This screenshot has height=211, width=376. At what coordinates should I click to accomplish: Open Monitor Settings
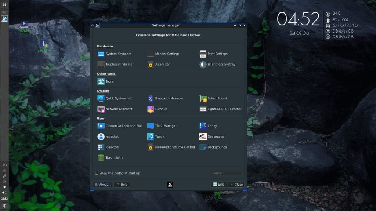[x=163, y=54]
